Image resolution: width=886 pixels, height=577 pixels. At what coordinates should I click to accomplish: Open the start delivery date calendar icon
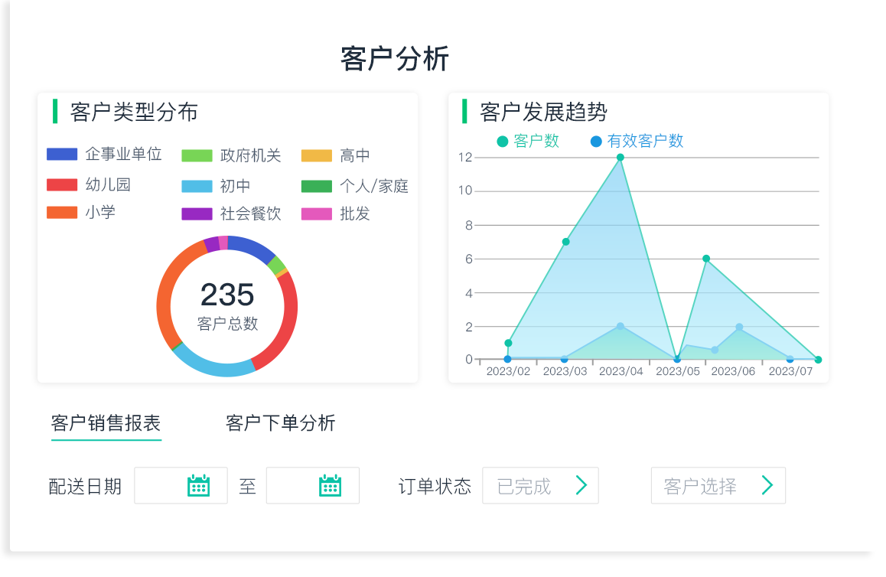(x=199, y=485)
